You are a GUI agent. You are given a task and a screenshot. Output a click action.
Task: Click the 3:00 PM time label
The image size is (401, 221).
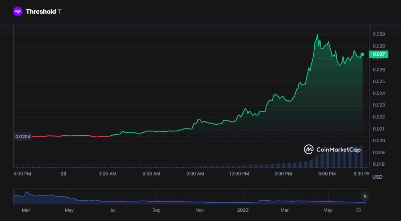point(283,174)
